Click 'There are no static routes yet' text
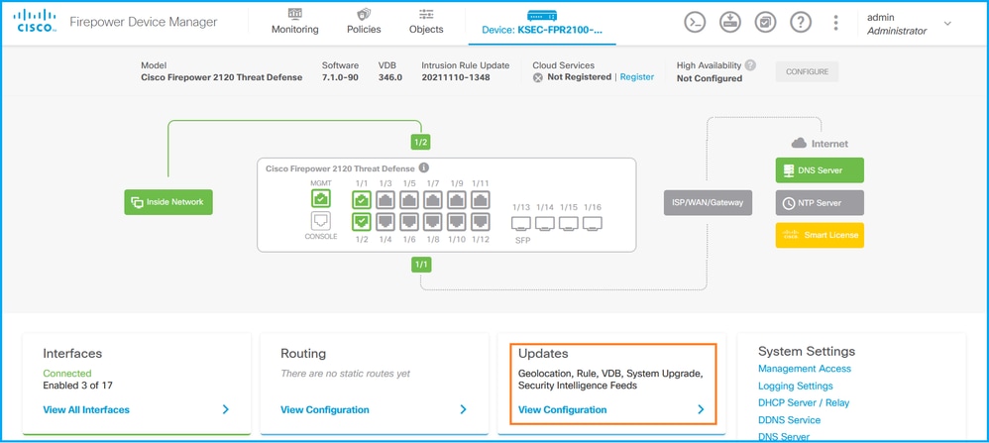Viewport: 989px width, 443px height. 345,374
